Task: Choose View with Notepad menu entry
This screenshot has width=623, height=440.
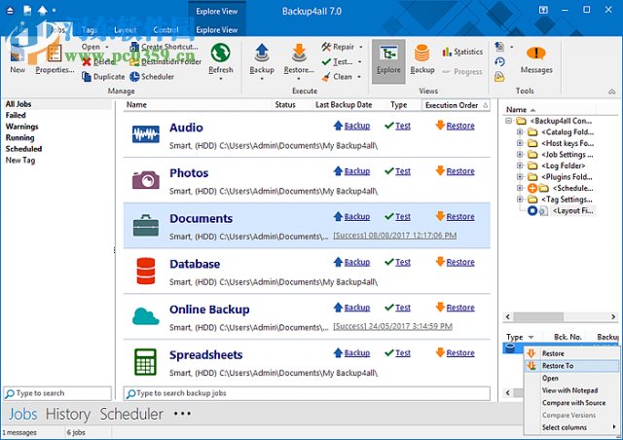Action: click(571, 390)
